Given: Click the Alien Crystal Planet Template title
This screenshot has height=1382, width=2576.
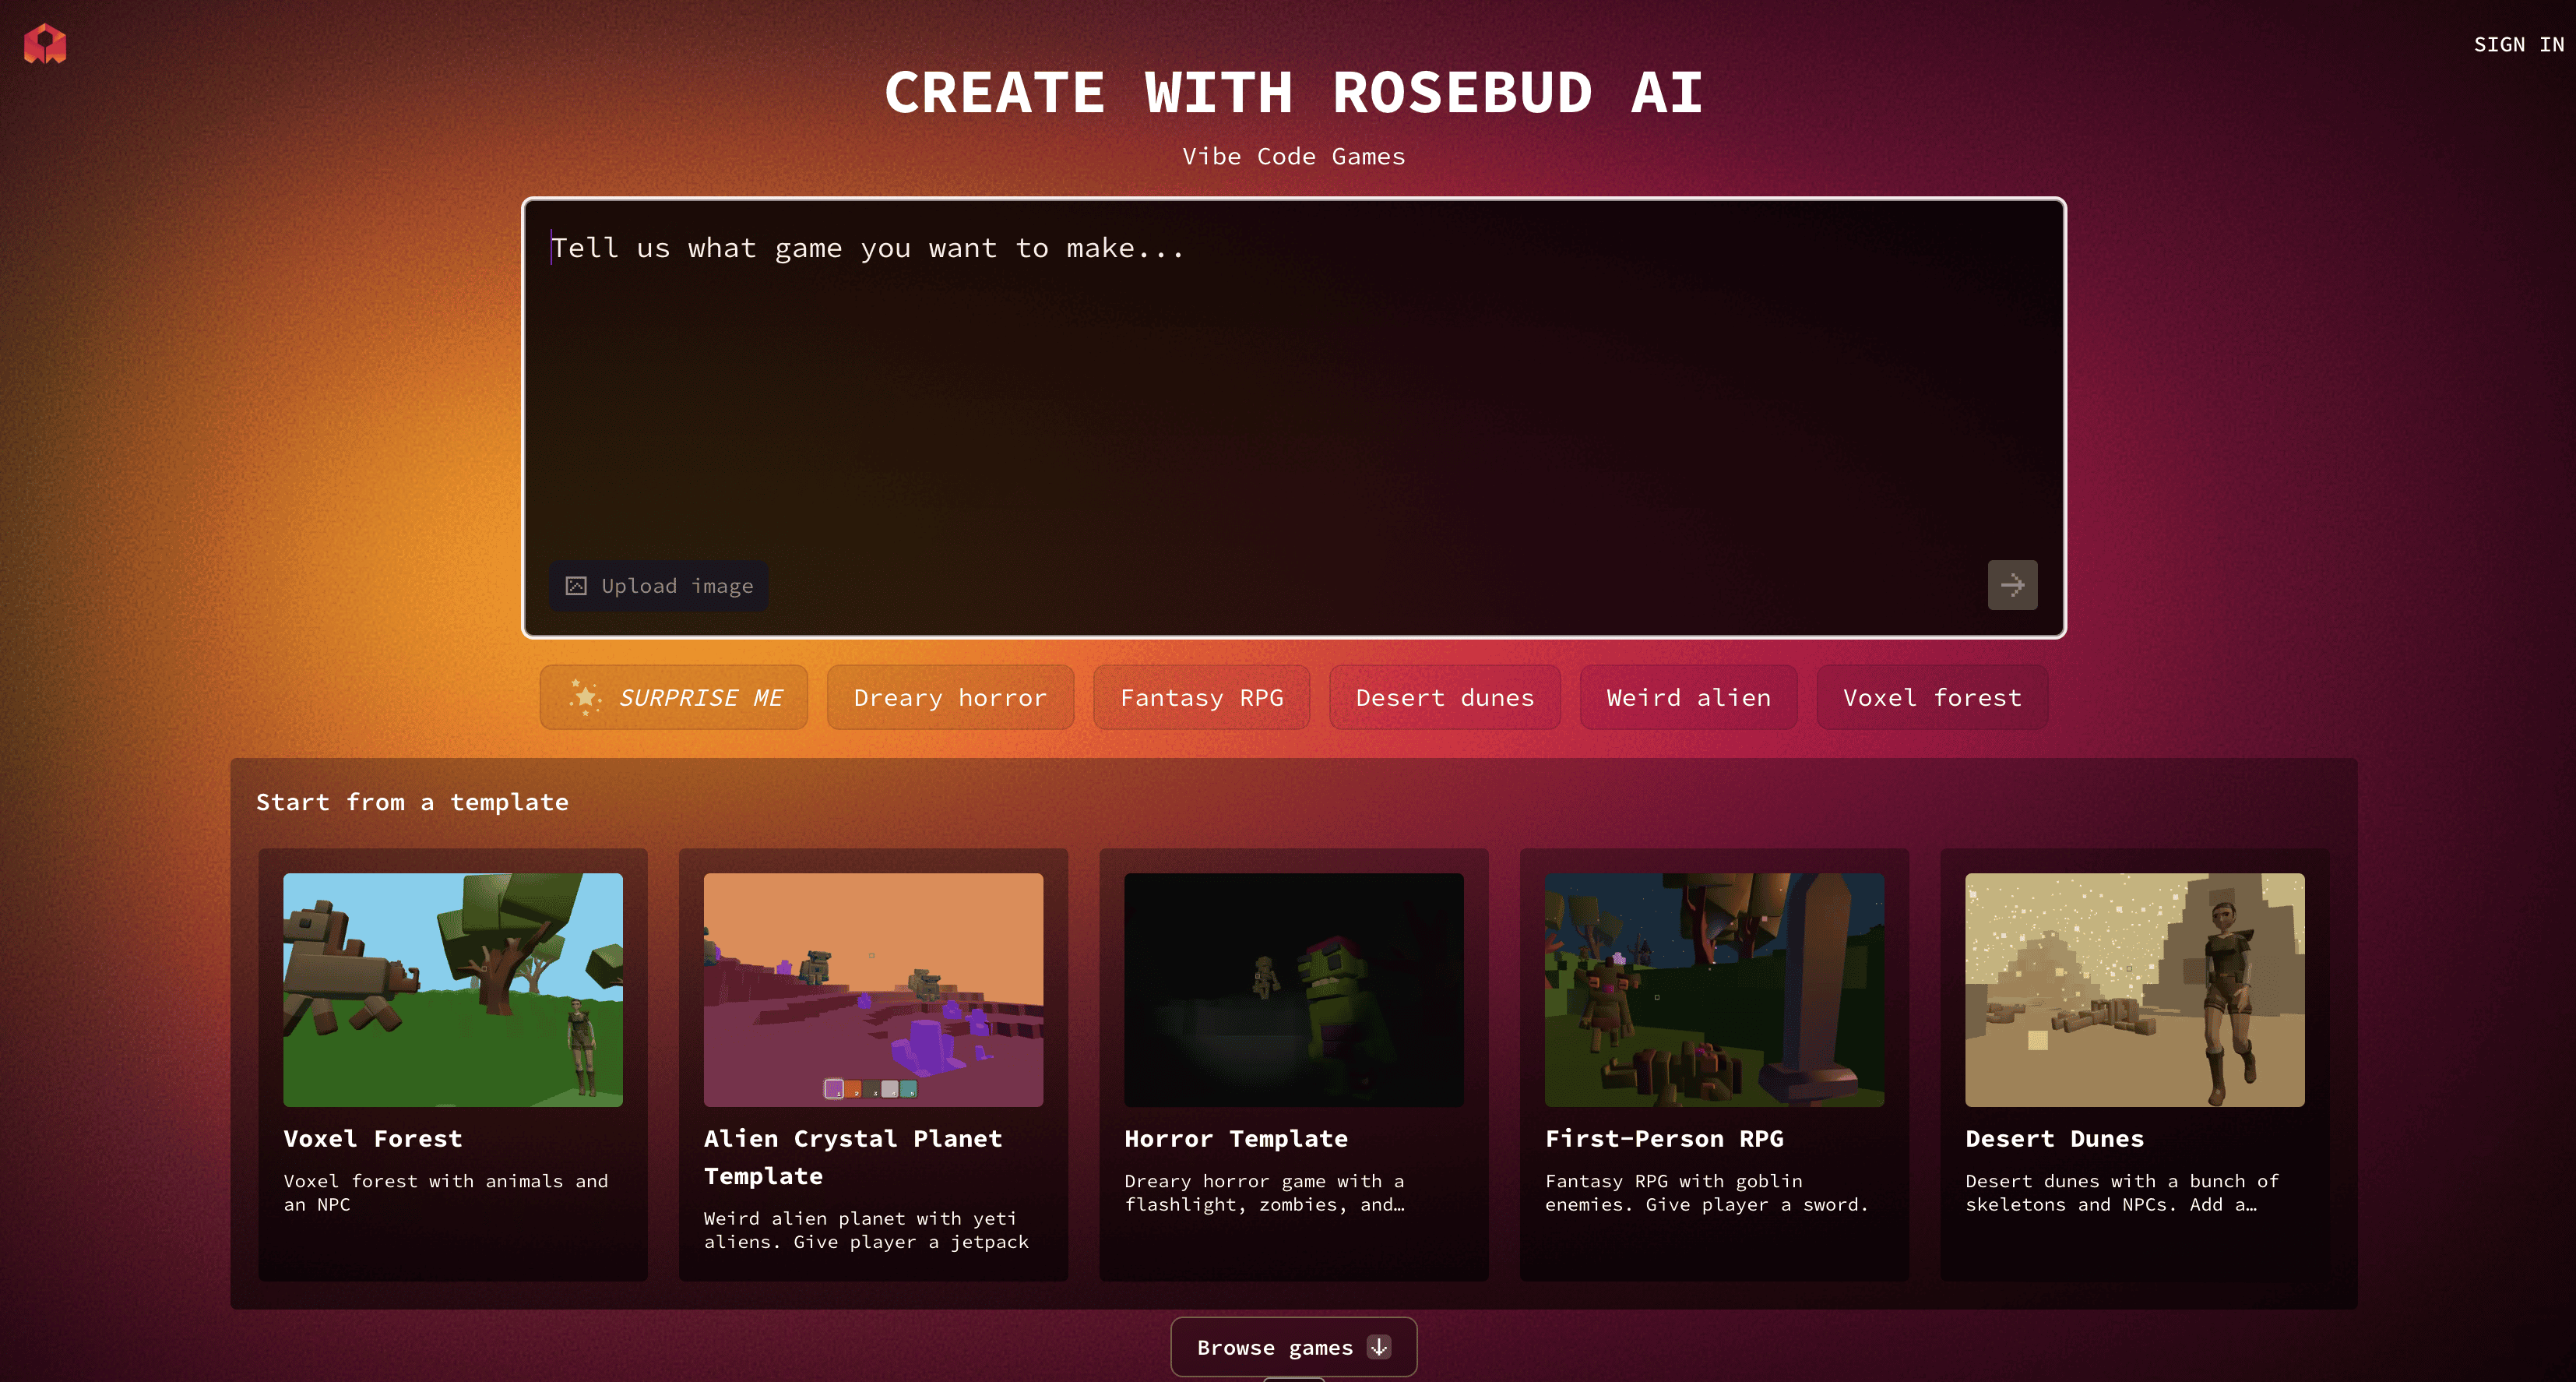Looking at the screenshot, I should click(x=853, y=1157).
